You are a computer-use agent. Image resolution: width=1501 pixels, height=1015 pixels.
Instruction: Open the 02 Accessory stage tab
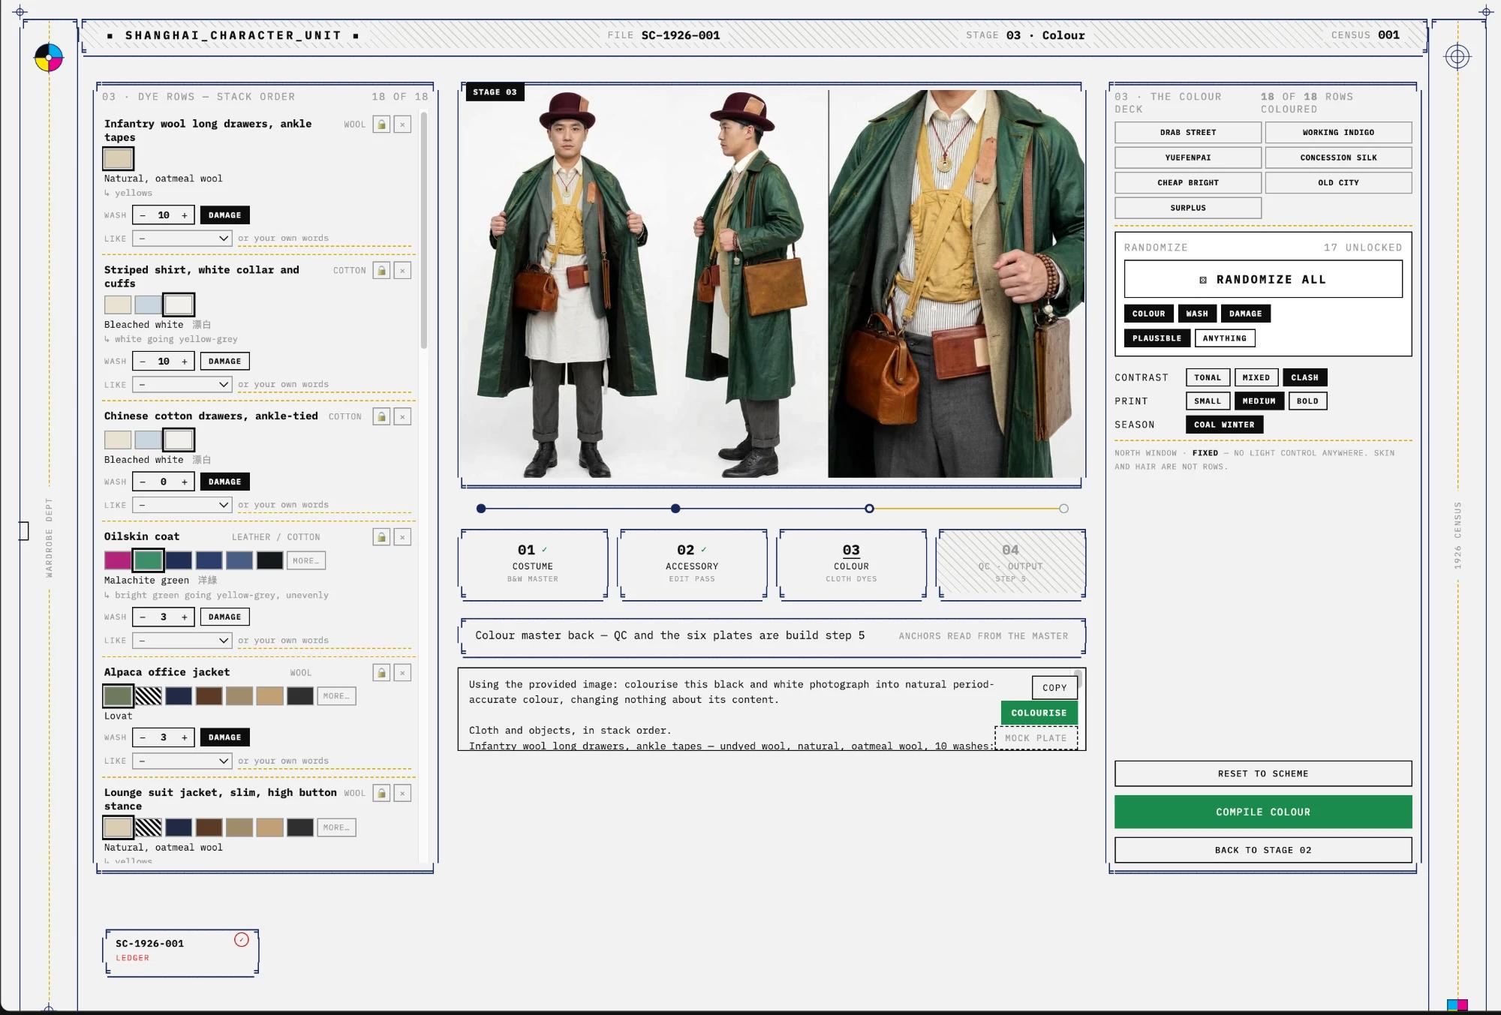(x=692, y=564)
